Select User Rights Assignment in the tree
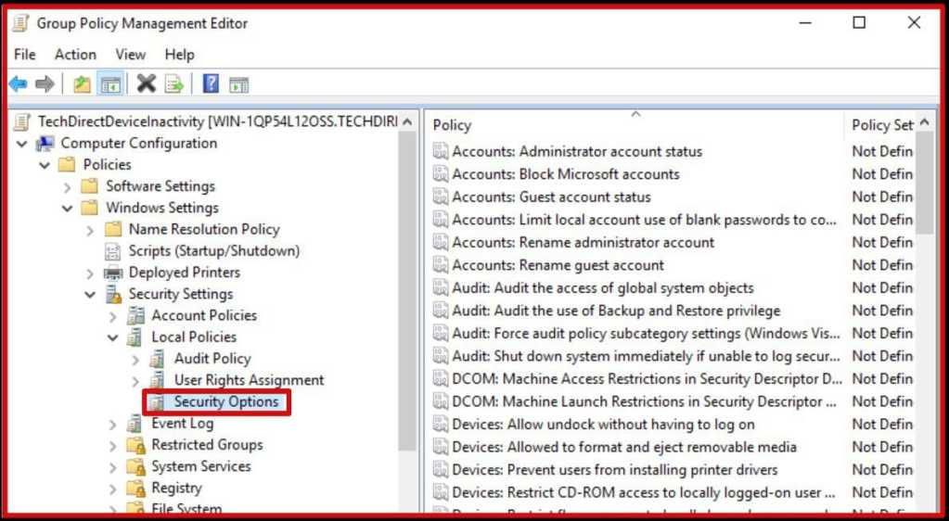 249,380
